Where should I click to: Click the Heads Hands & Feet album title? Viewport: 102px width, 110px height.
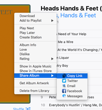(x=71, y=8)
